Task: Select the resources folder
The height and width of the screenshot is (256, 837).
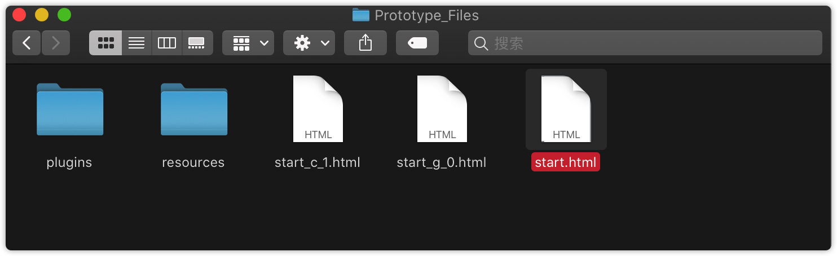Action: pos(193,109)
